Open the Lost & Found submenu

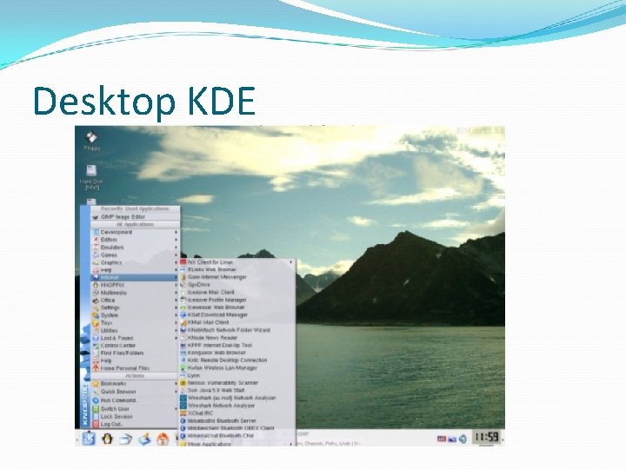click(136, 338)
